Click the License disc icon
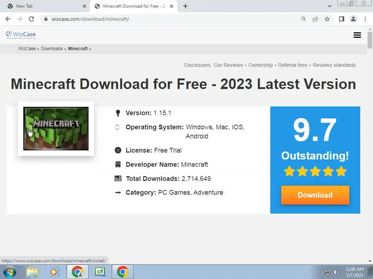This screenshot has width=373, height=279. [x=118, y=150]
